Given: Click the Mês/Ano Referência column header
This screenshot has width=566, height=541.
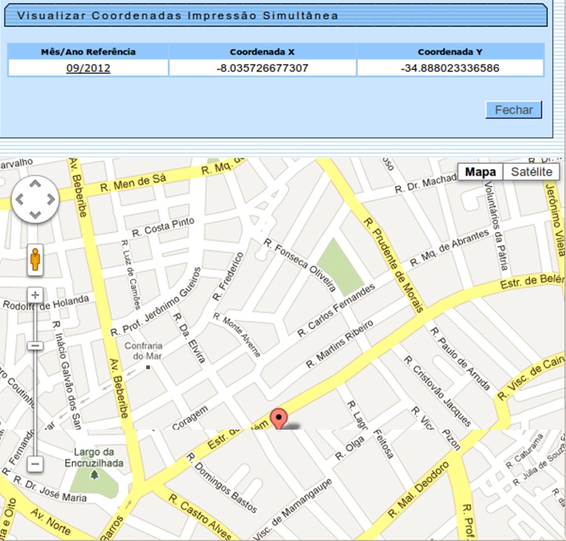Looking at the screenshot, I should click(88, 52).
